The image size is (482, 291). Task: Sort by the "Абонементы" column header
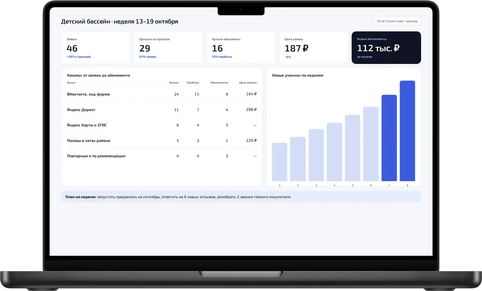(x=219, y=83)
